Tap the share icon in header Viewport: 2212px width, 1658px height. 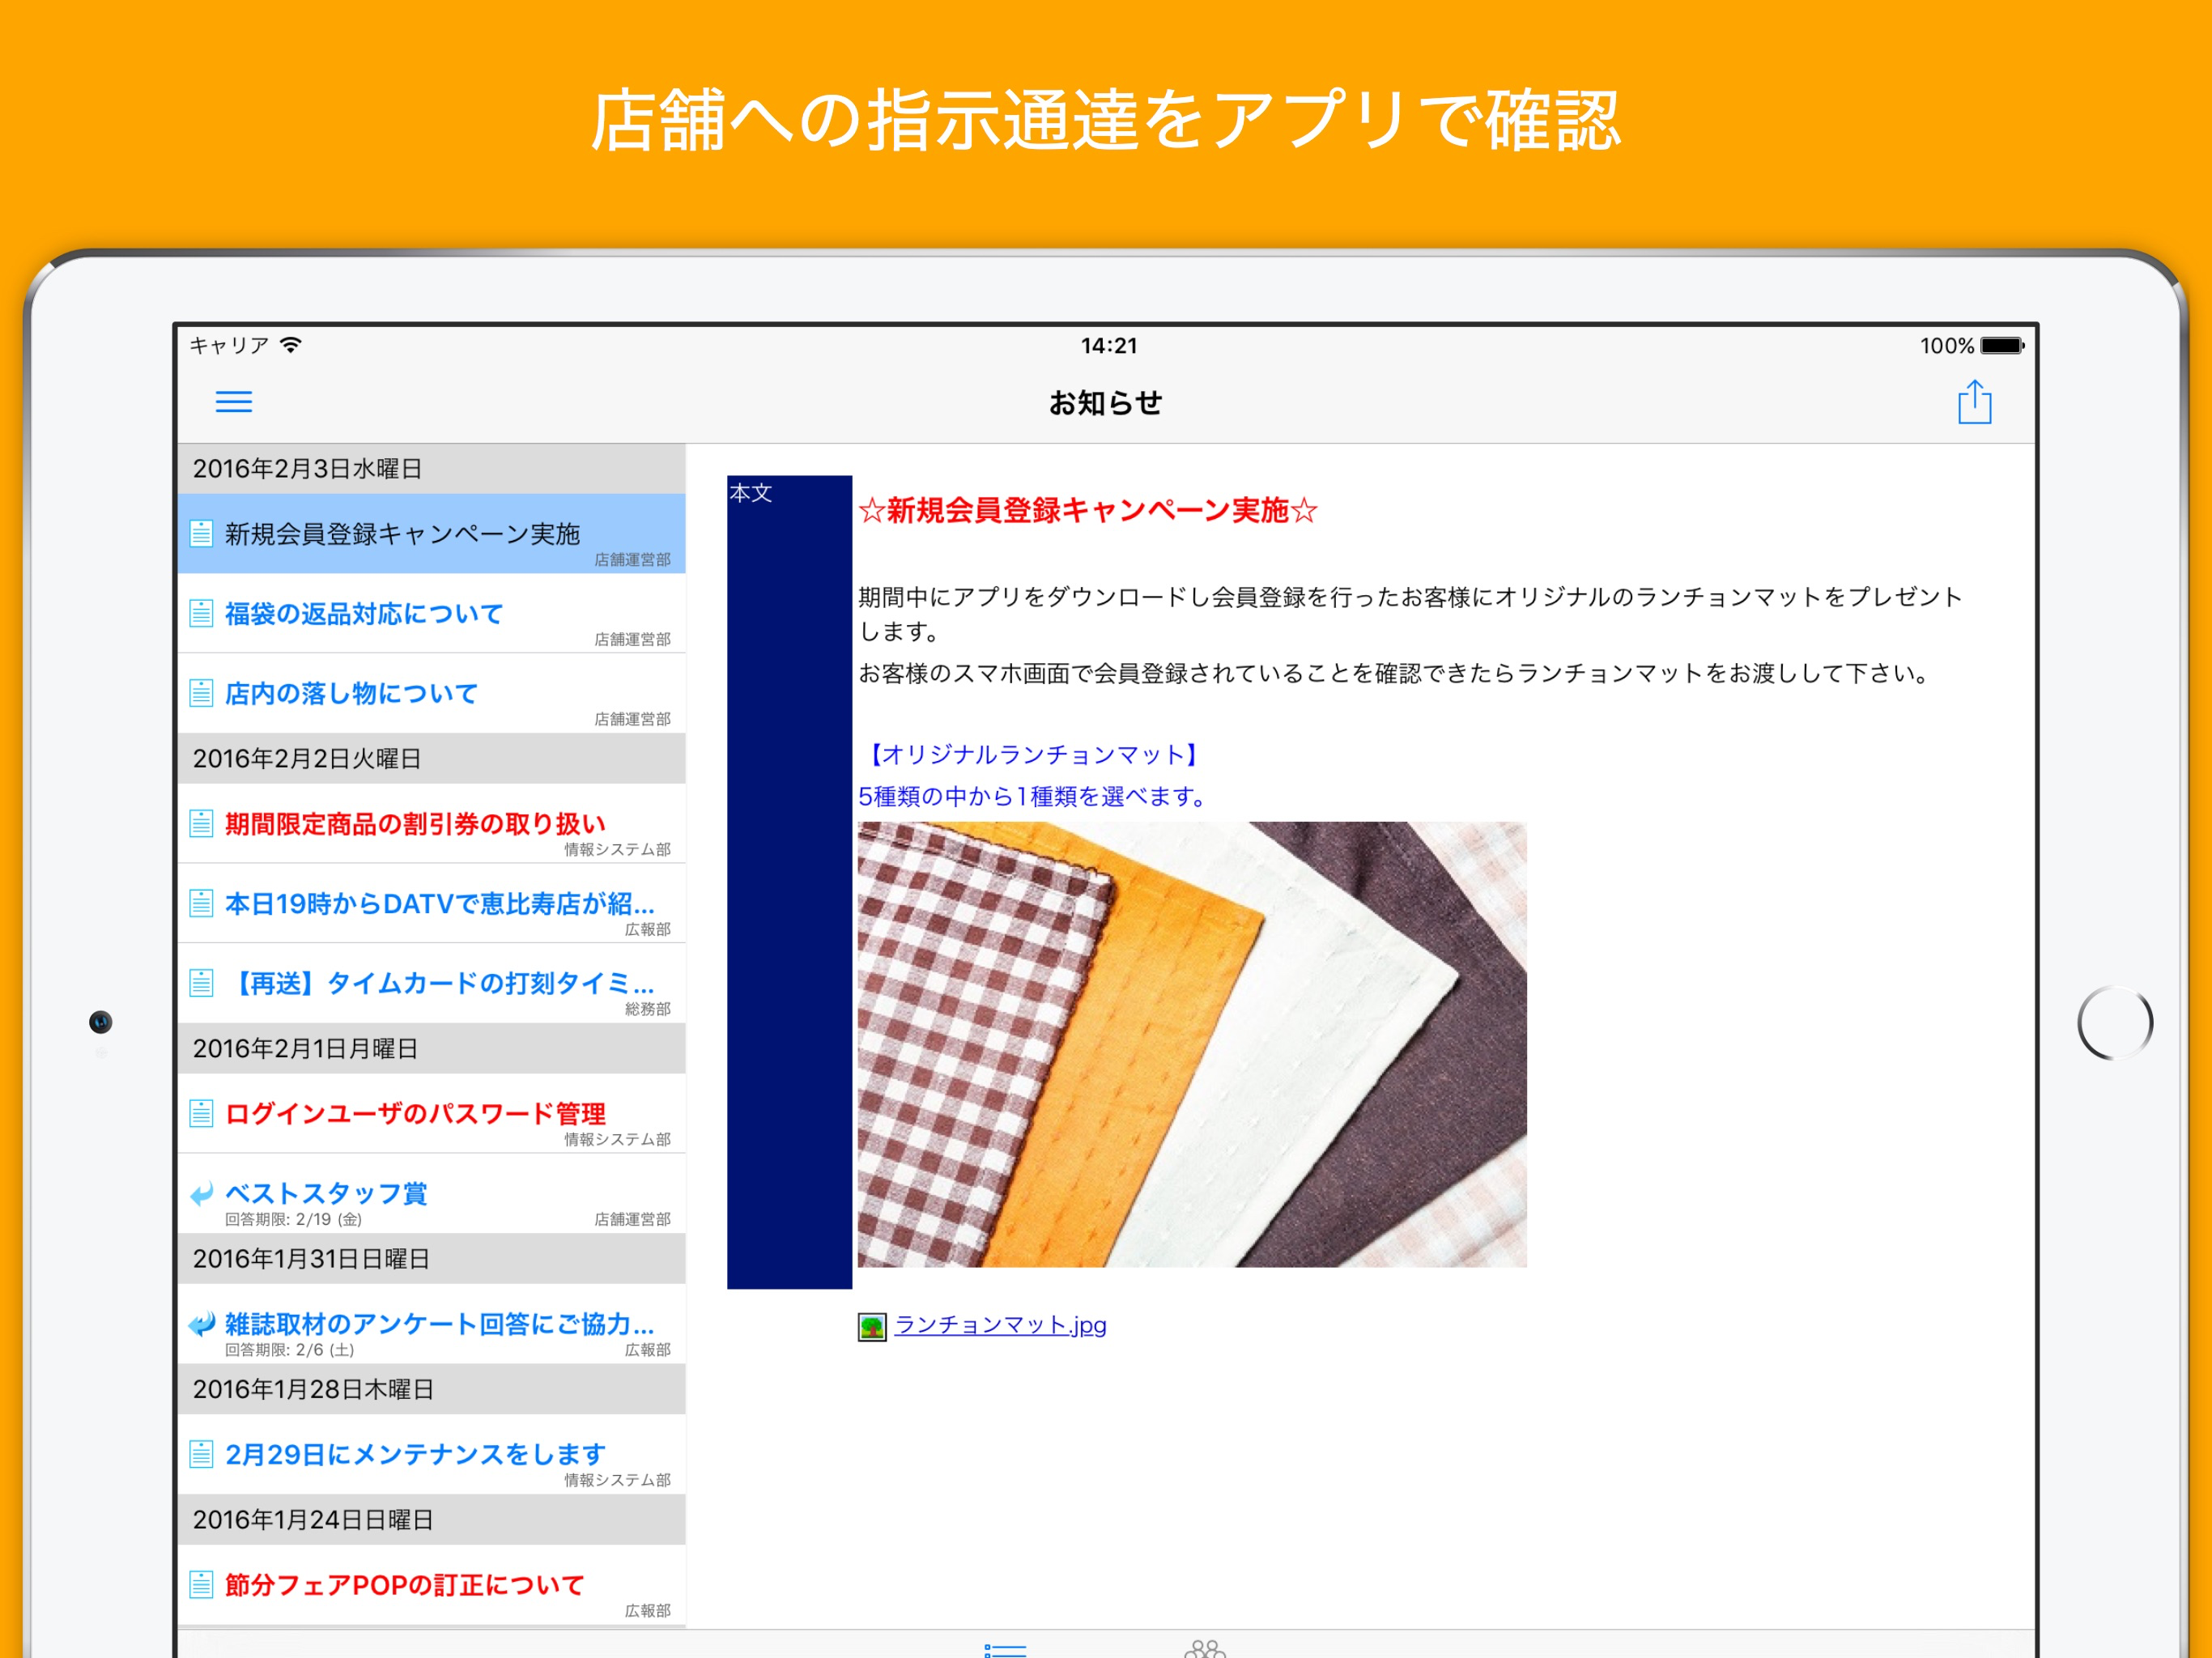tap(1974, 402)
